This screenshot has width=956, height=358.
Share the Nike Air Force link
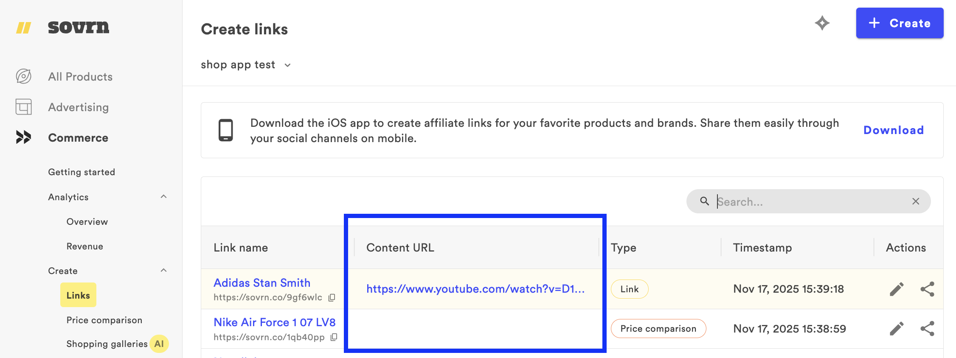[928, 329]
